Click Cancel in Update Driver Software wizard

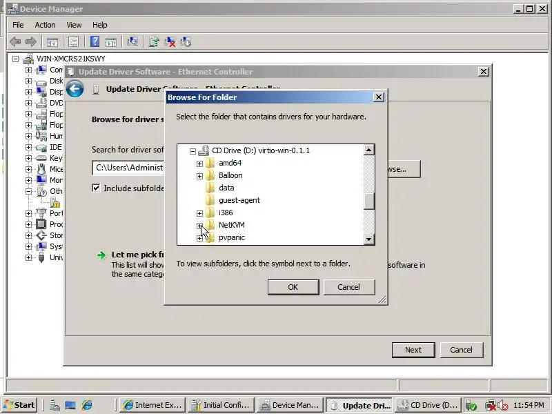[x=461, y=350]
